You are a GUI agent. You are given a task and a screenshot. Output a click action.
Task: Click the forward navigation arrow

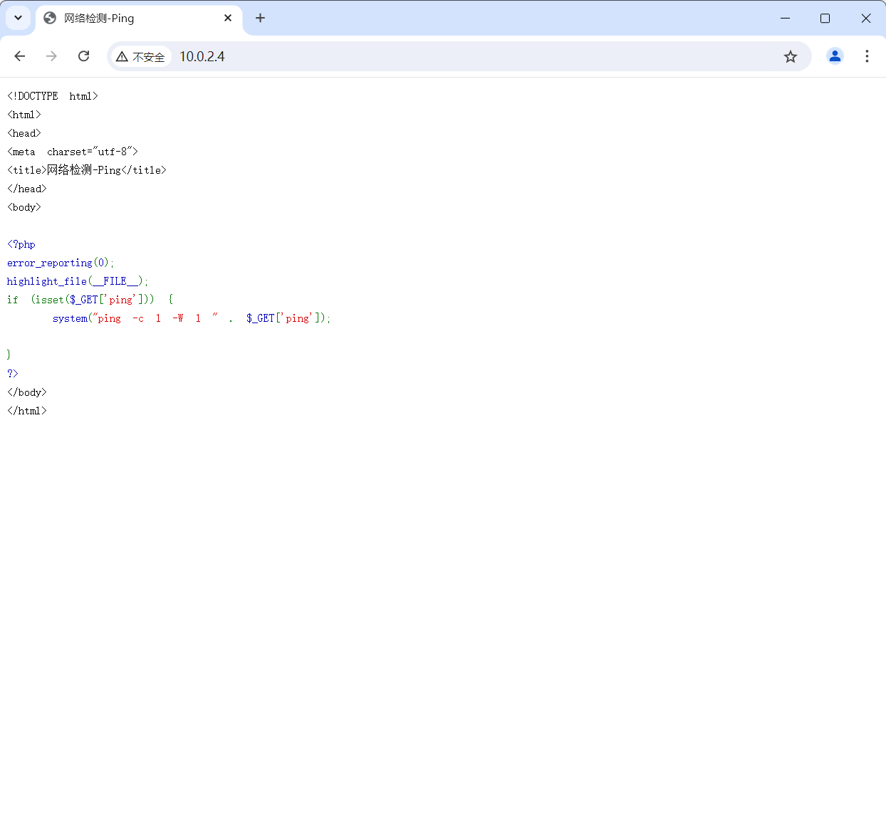click(51, 56)
